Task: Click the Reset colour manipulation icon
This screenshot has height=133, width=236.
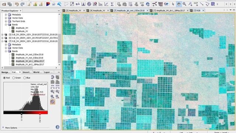Action: [x=52, y=77]
